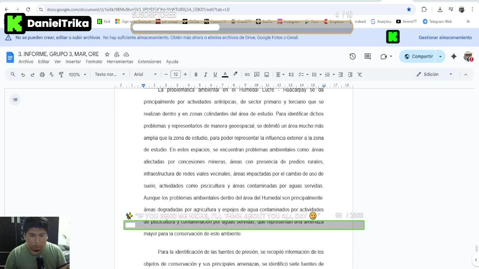The image size is (479, 269).
Task: Open the Google account avatar
Action: click(468, 56)
